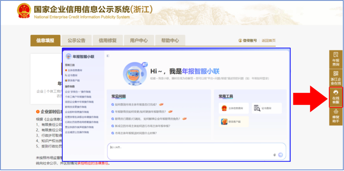This screenshot has width=344, height=171.
Task: Select 联连客户端 in the chat sidebar
Action: [x=72, y=80]
